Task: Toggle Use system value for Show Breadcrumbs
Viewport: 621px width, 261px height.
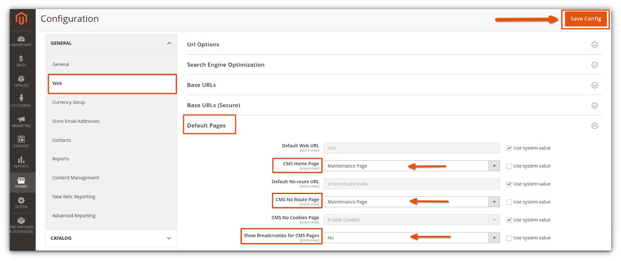Action: coord(509,238)
